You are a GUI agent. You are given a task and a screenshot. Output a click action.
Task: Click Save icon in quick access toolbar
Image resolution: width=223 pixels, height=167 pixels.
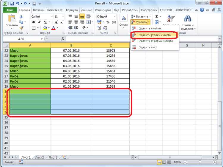(12, 3)
